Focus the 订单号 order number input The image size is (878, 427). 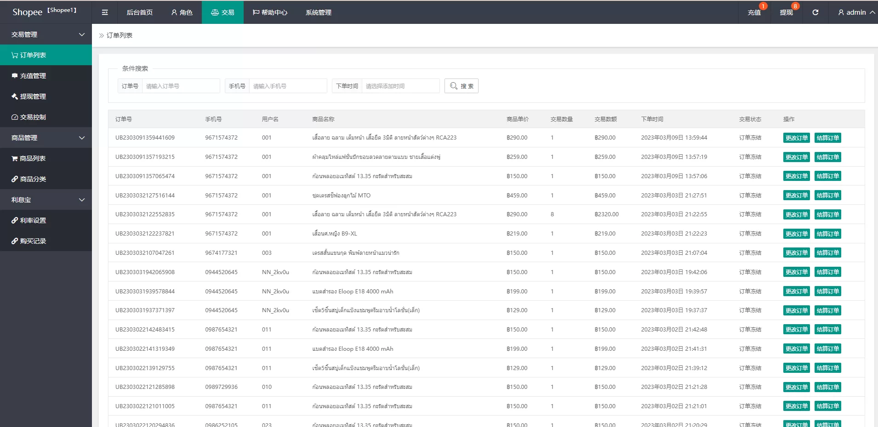(181, 86)
